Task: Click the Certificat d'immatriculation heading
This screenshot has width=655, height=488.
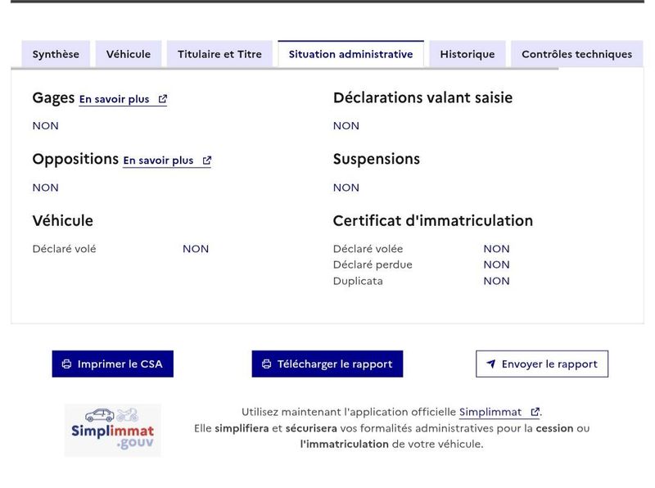Action: 433,220
